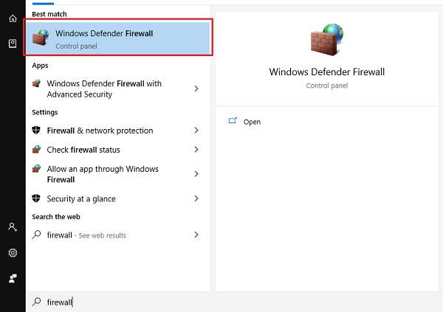
Task: Select the Windows Defender Firewall best match
Action: 118,38
